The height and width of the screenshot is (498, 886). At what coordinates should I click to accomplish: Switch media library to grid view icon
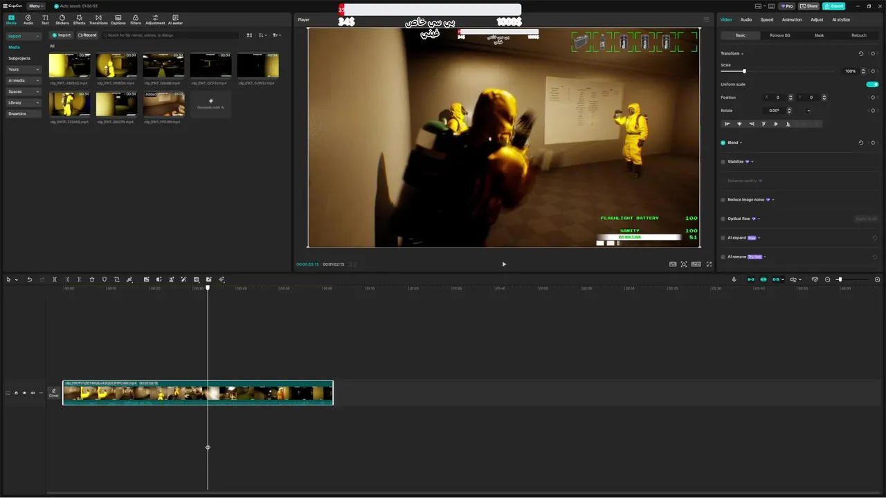[250, 35]
